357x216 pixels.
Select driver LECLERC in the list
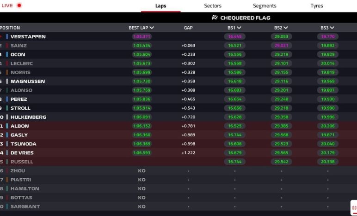21,63
